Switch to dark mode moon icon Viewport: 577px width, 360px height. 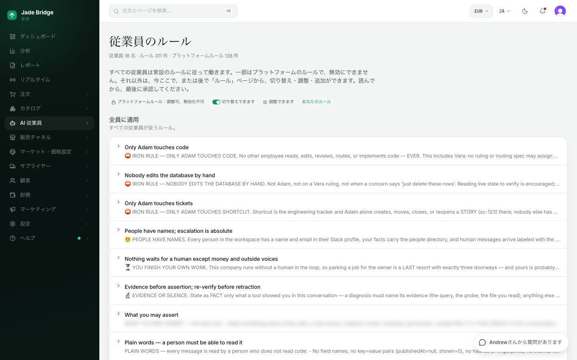pos(525,11)
